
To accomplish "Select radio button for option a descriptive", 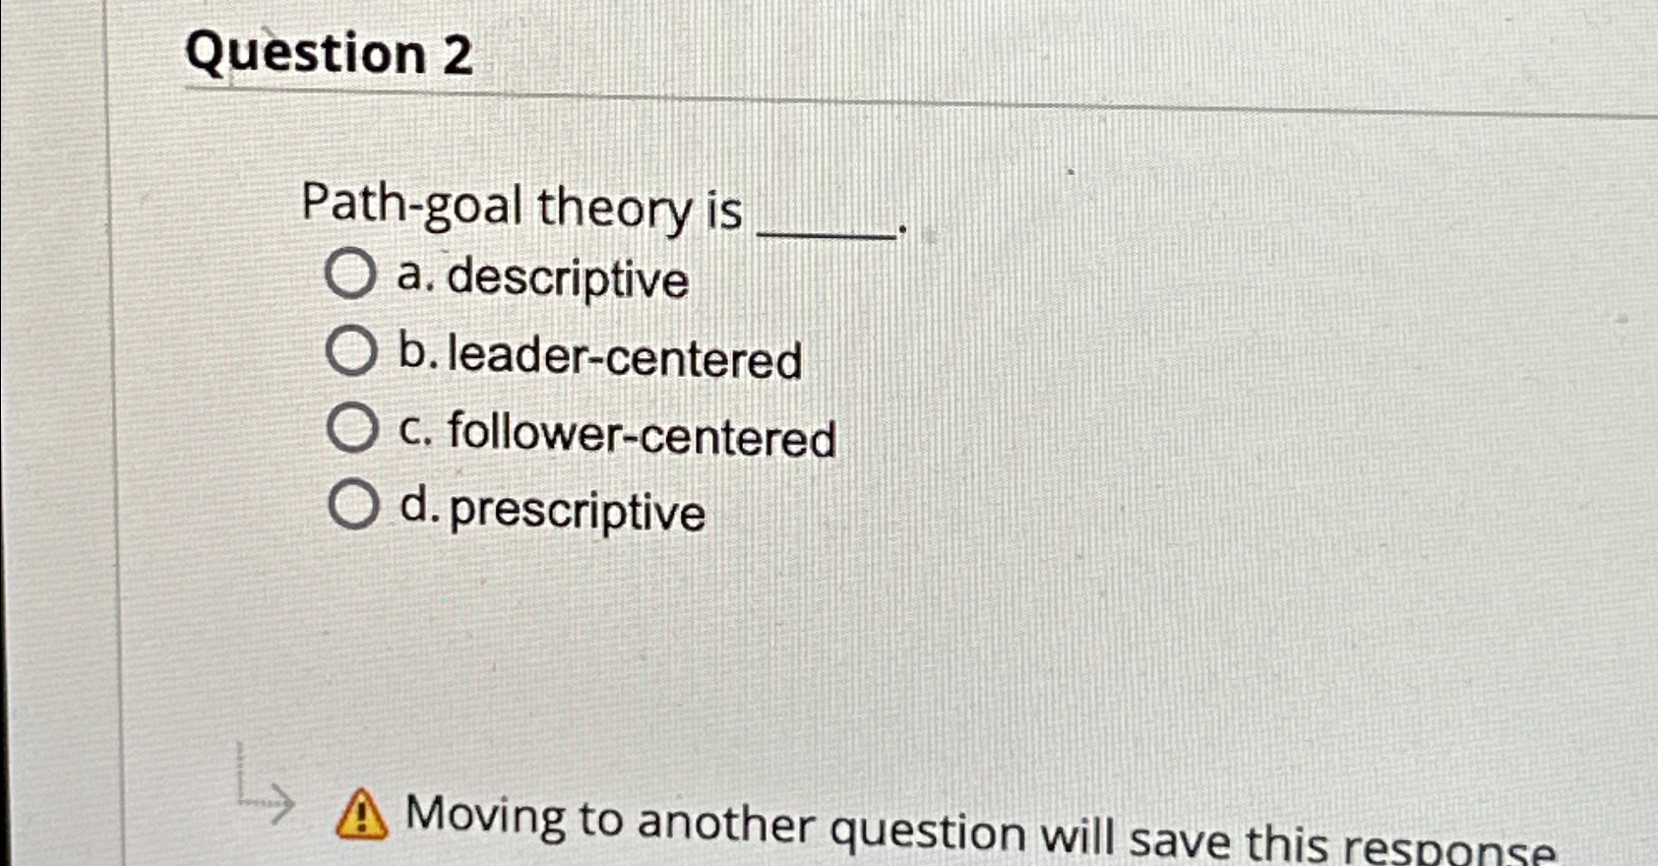I will (351, 273).
